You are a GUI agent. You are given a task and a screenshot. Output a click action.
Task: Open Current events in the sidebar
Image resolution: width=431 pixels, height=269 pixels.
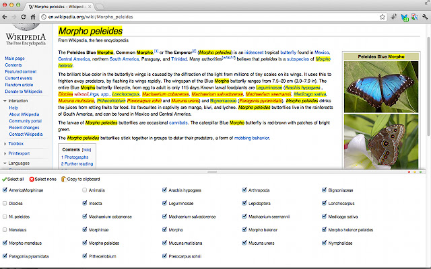18,78
